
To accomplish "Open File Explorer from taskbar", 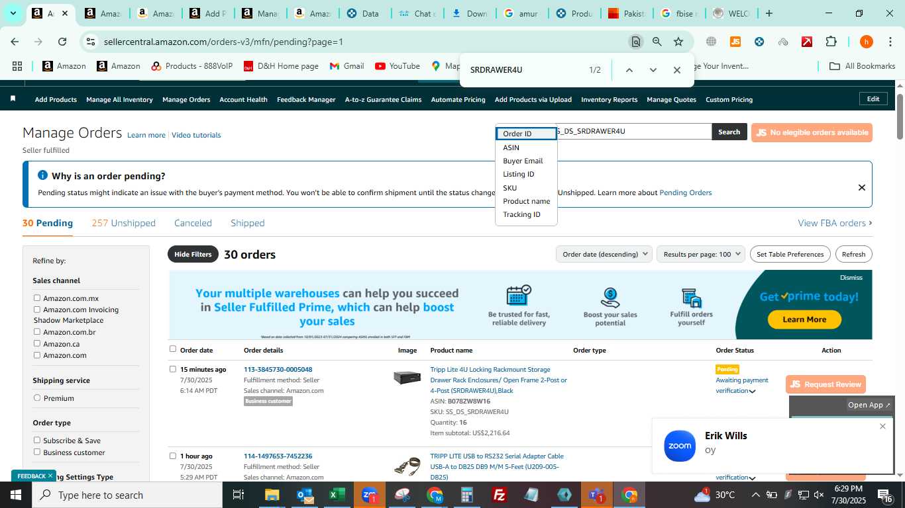I will (x=272, y=495).
